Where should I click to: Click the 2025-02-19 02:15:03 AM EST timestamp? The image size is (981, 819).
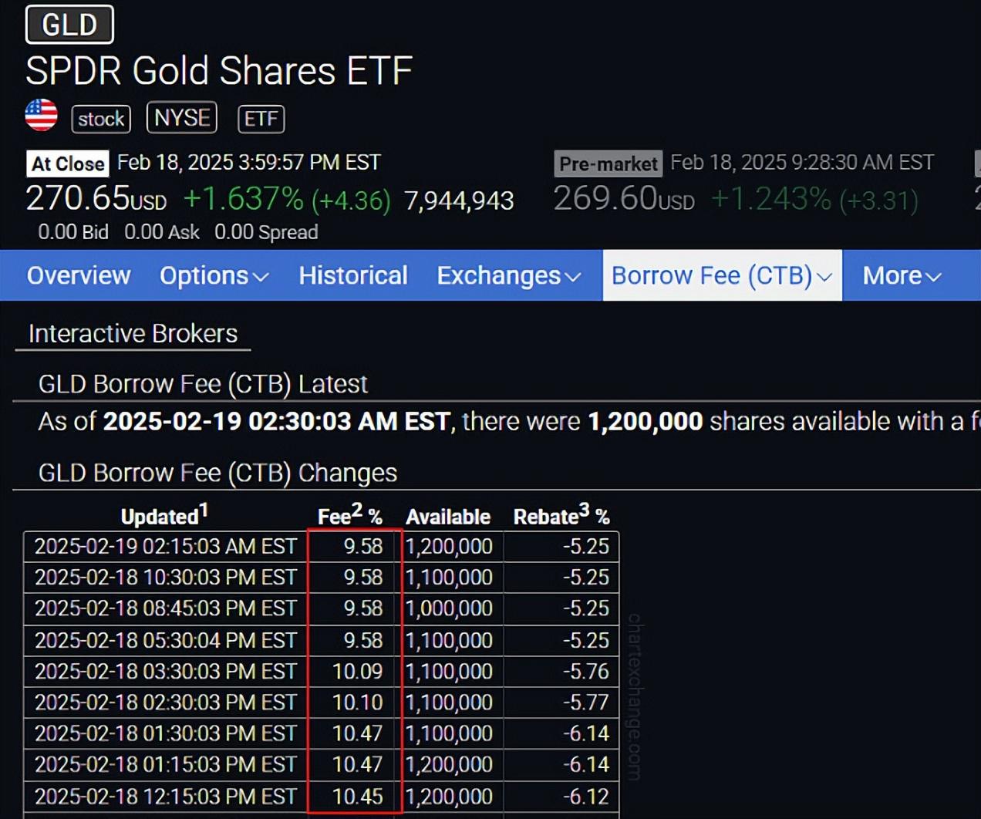coord(166,546)
